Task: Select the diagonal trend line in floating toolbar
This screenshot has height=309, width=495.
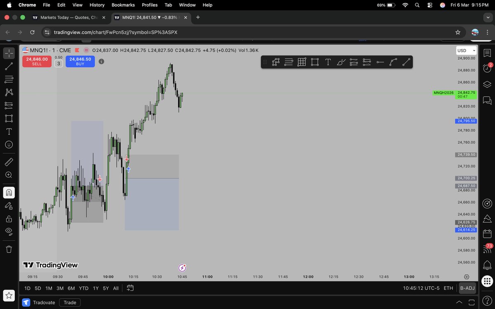Action: [406, 62]
